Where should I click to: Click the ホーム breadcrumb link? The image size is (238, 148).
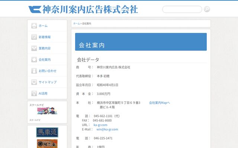pyautogui.click(x=77, y=24)
